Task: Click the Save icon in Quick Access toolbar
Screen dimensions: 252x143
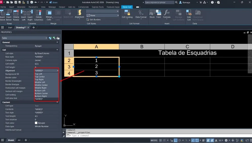Action: click(16, 3)
